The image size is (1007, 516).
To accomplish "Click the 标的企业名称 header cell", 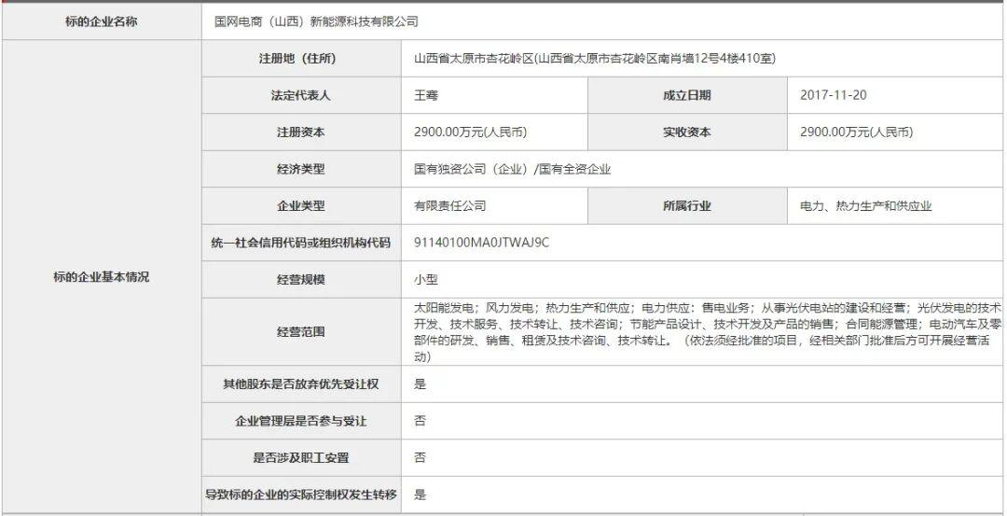I will pos(102,21).
